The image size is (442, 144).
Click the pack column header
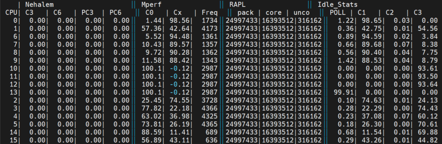[x=245, y=13]
